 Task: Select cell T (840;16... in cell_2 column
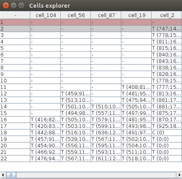(167, 55)
